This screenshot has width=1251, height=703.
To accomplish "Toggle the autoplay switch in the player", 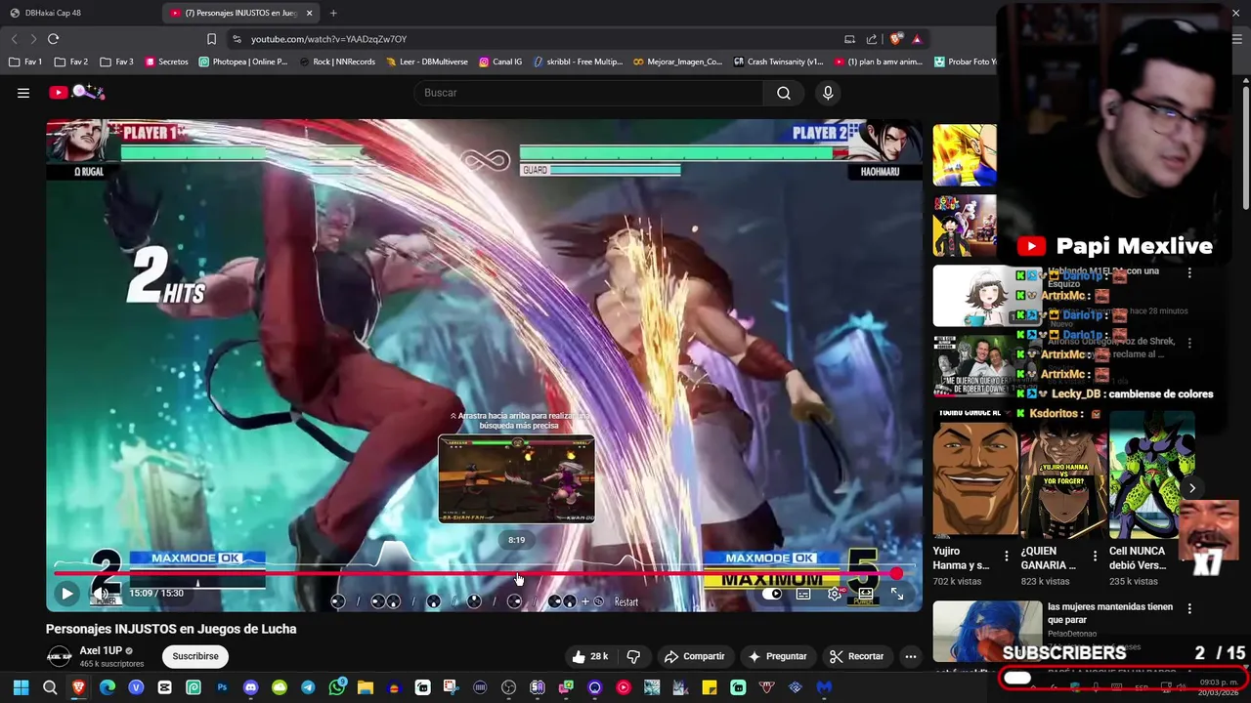I will (772, 594).
